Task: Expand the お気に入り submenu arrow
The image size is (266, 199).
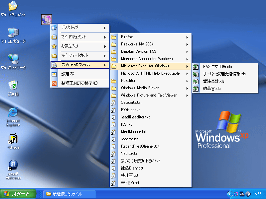Action: (105, 46)
